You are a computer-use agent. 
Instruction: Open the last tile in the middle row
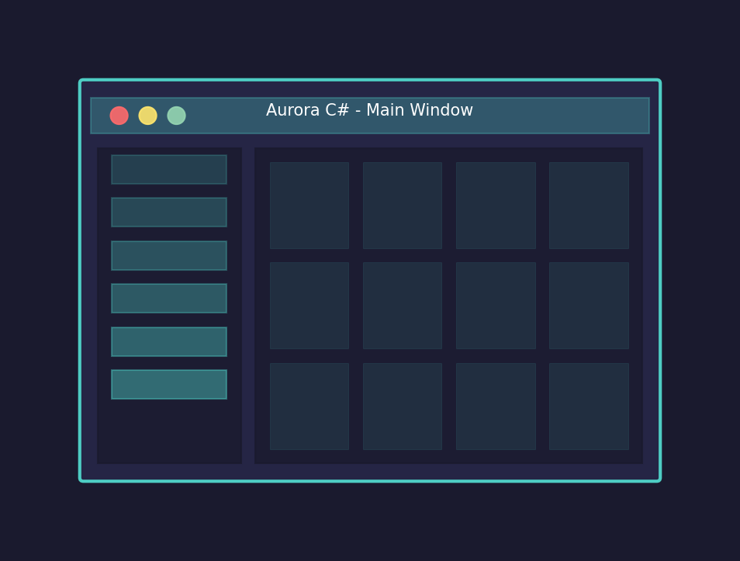(588, 305)
